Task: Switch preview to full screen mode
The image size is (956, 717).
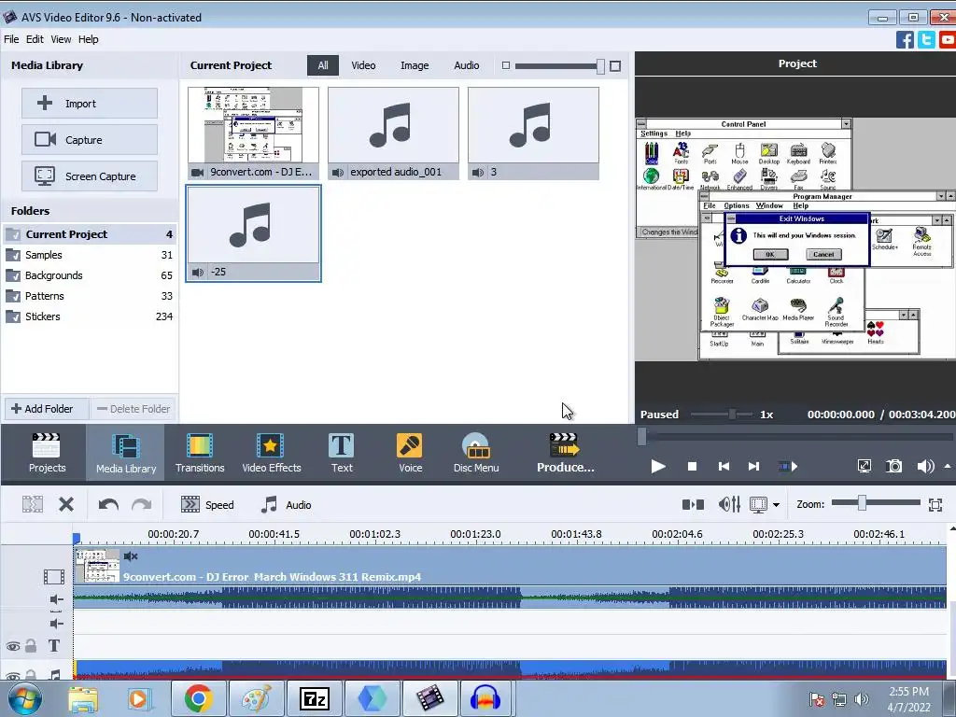Action: [864, 467]
